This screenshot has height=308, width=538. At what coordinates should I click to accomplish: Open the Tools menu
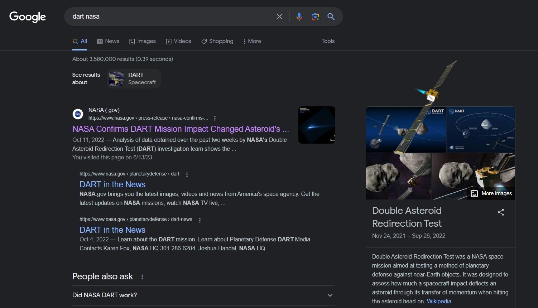[328, 41]
